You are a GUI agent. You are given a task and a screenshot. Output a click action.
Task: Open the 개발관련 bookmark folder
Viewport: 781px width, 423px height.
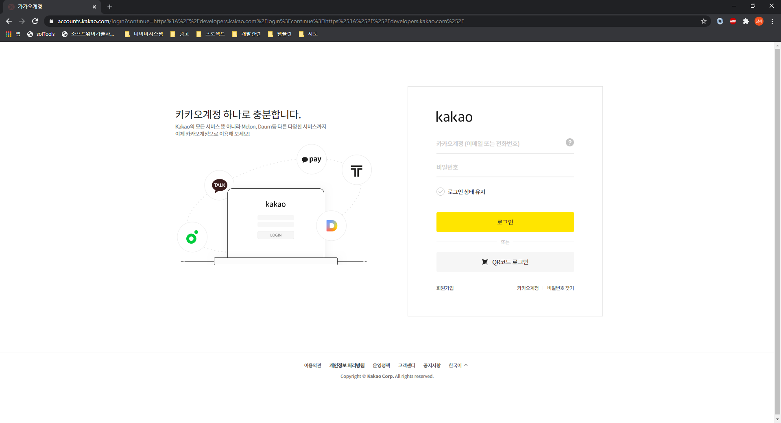tap(246, 34)
